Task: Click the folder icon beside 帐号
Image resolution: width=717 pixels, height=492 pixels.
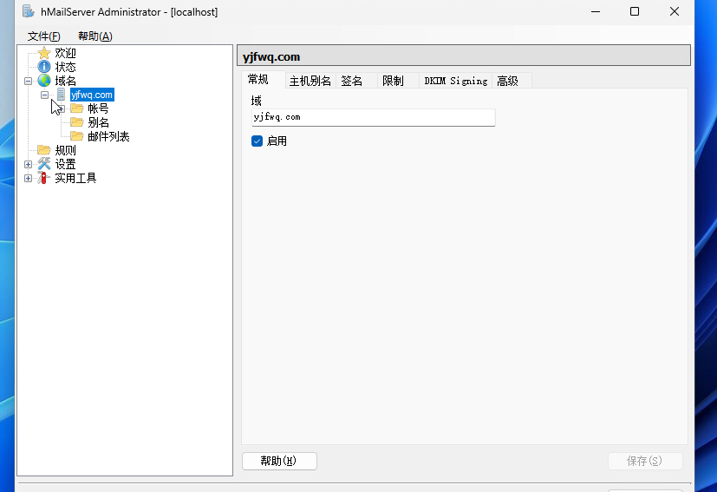Action: (77, 108)
